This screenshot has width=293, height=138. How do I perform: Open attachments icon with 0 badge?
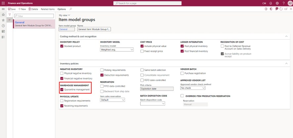[x=276, y=9]
